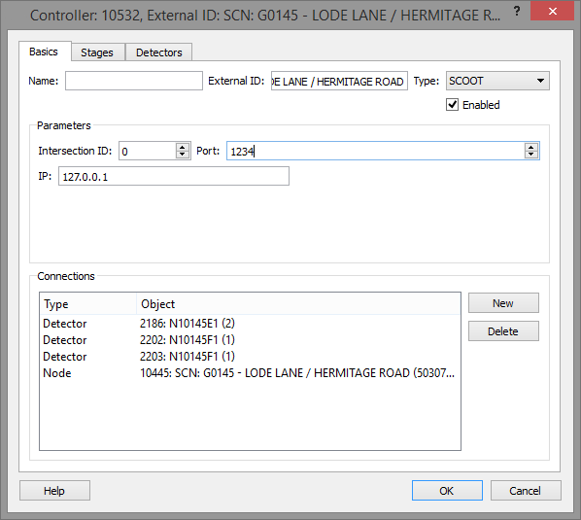Increase the Intersection ID value
Viewport: 581px width, 520px height.
click(183, 147)
